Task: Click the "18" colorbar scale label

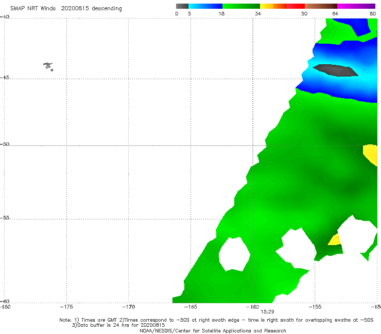Action: 221,13
